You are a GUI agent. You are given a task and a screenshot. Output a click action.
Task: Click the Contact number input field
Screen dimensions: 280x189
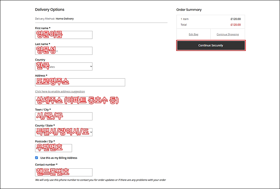[64, 172]
